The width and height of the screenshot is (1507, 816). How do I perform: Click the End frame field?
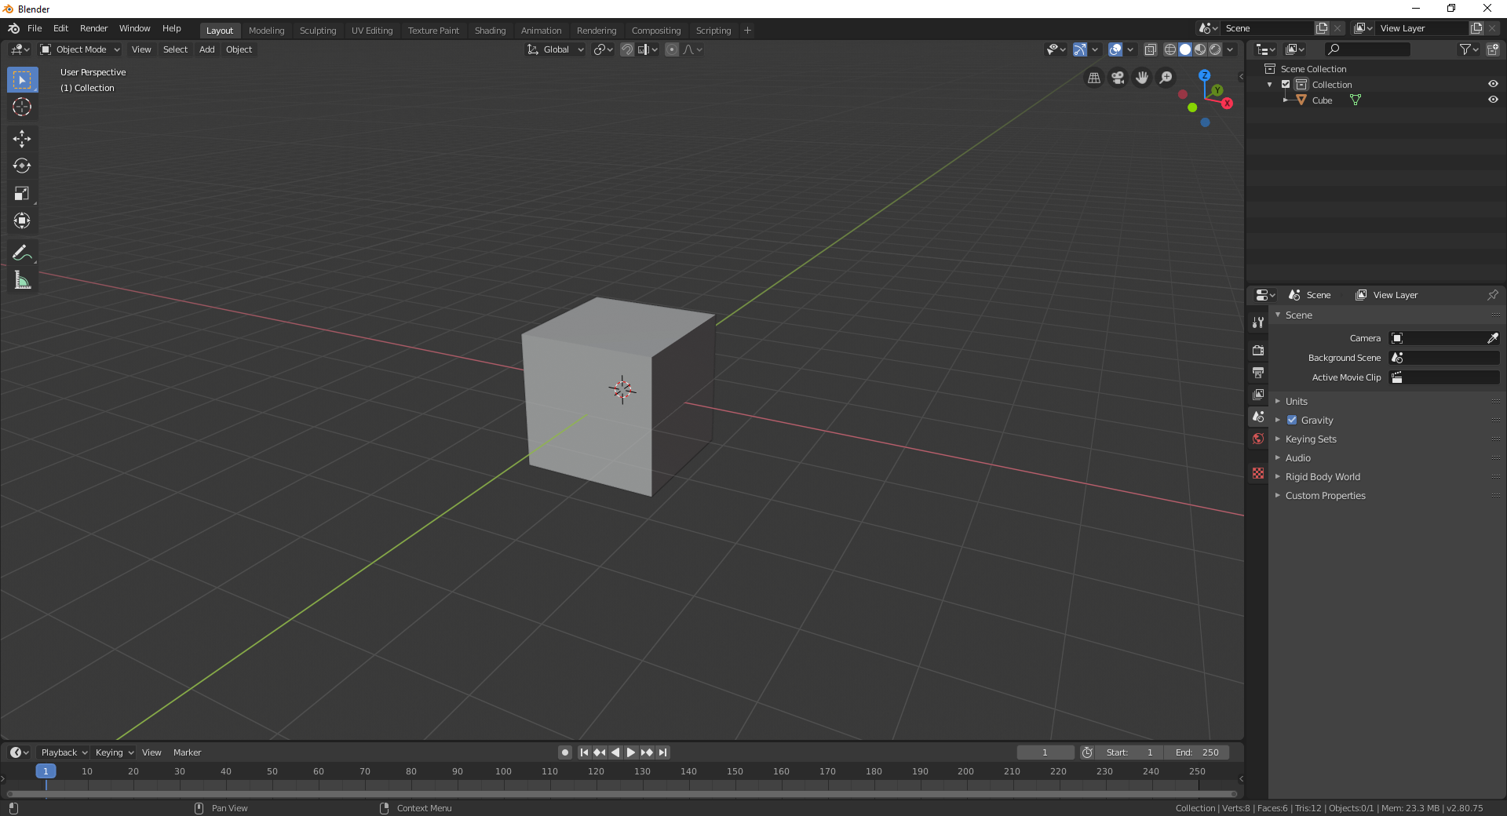pyautogui.click(x=1197, y=752)
